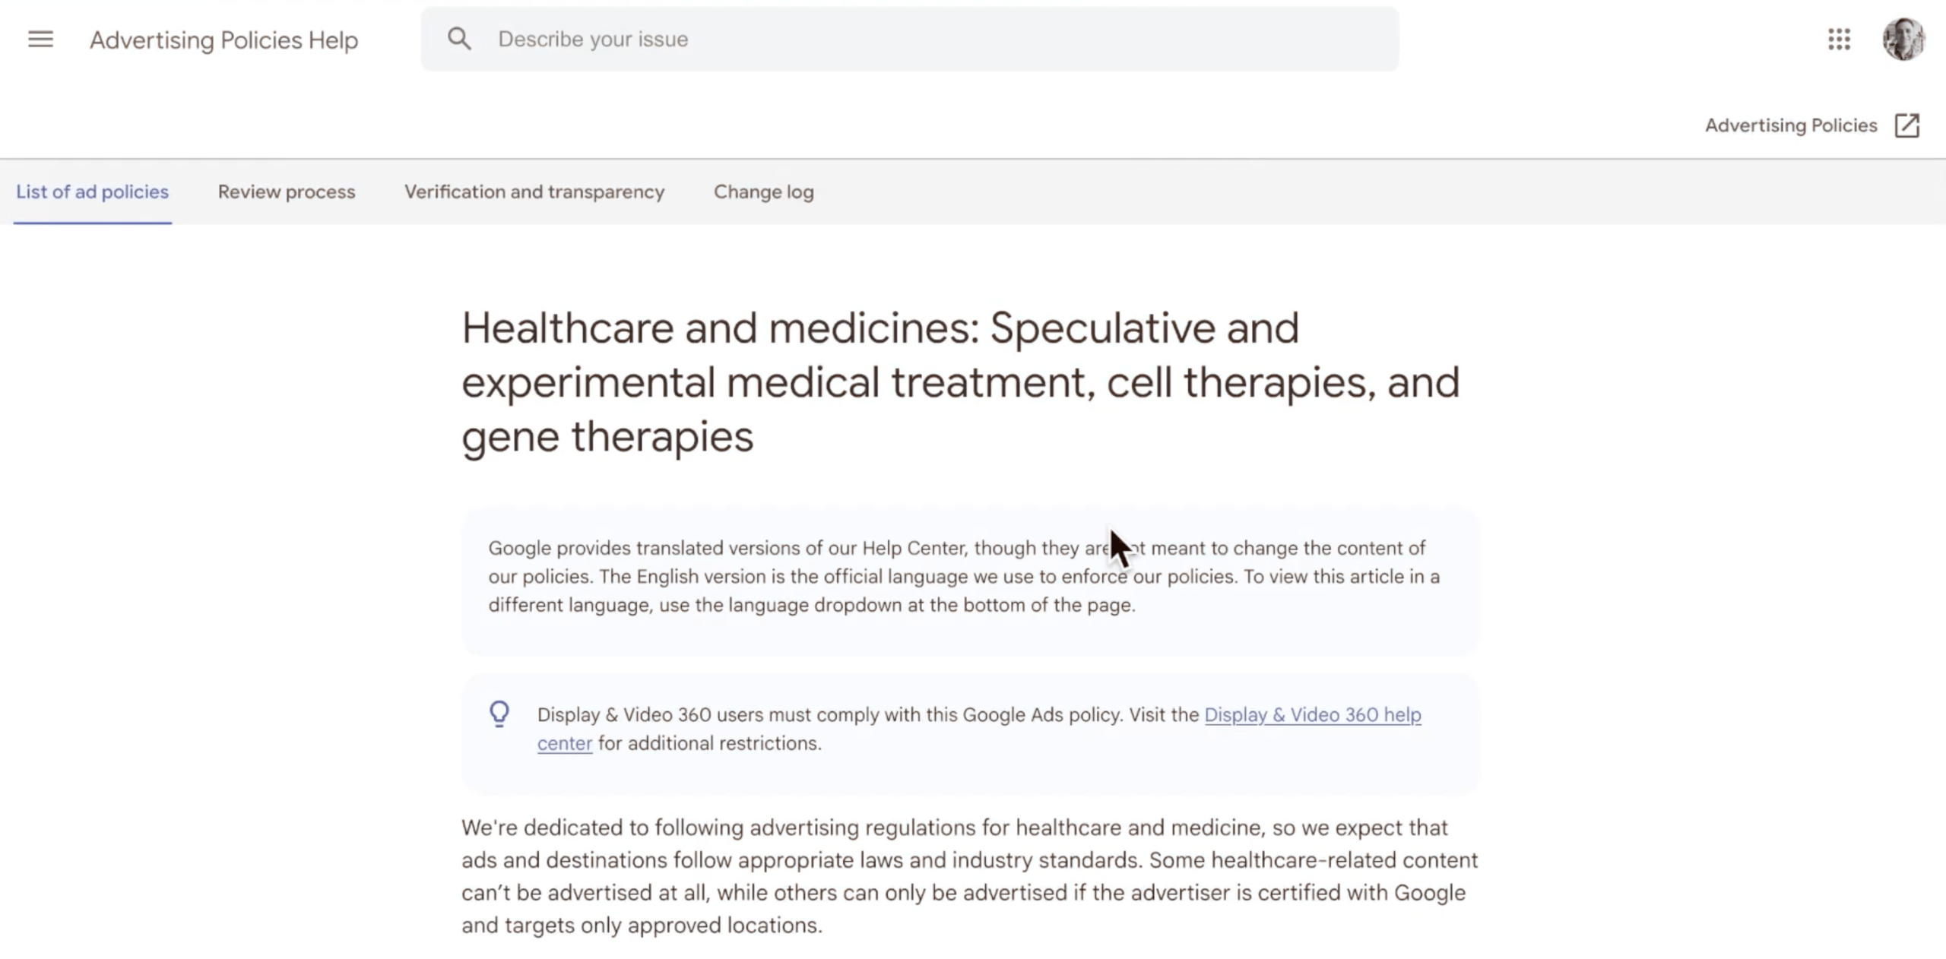Image resolution: width=1946 pixels, height=959 pixels.
Task: Click the external link icon beside Advertising Policies
Action: (1907, 125)
